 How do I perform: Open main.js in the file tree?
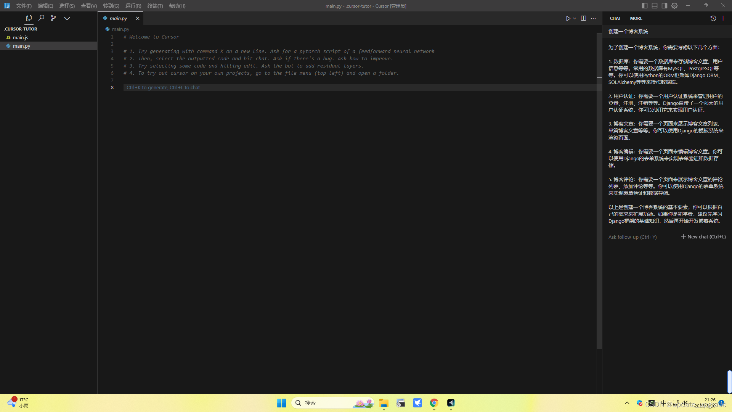click(21, 37)
